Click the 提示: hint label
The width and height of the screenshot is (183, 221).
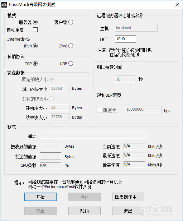pyautogui.click(x=19, y=183)
